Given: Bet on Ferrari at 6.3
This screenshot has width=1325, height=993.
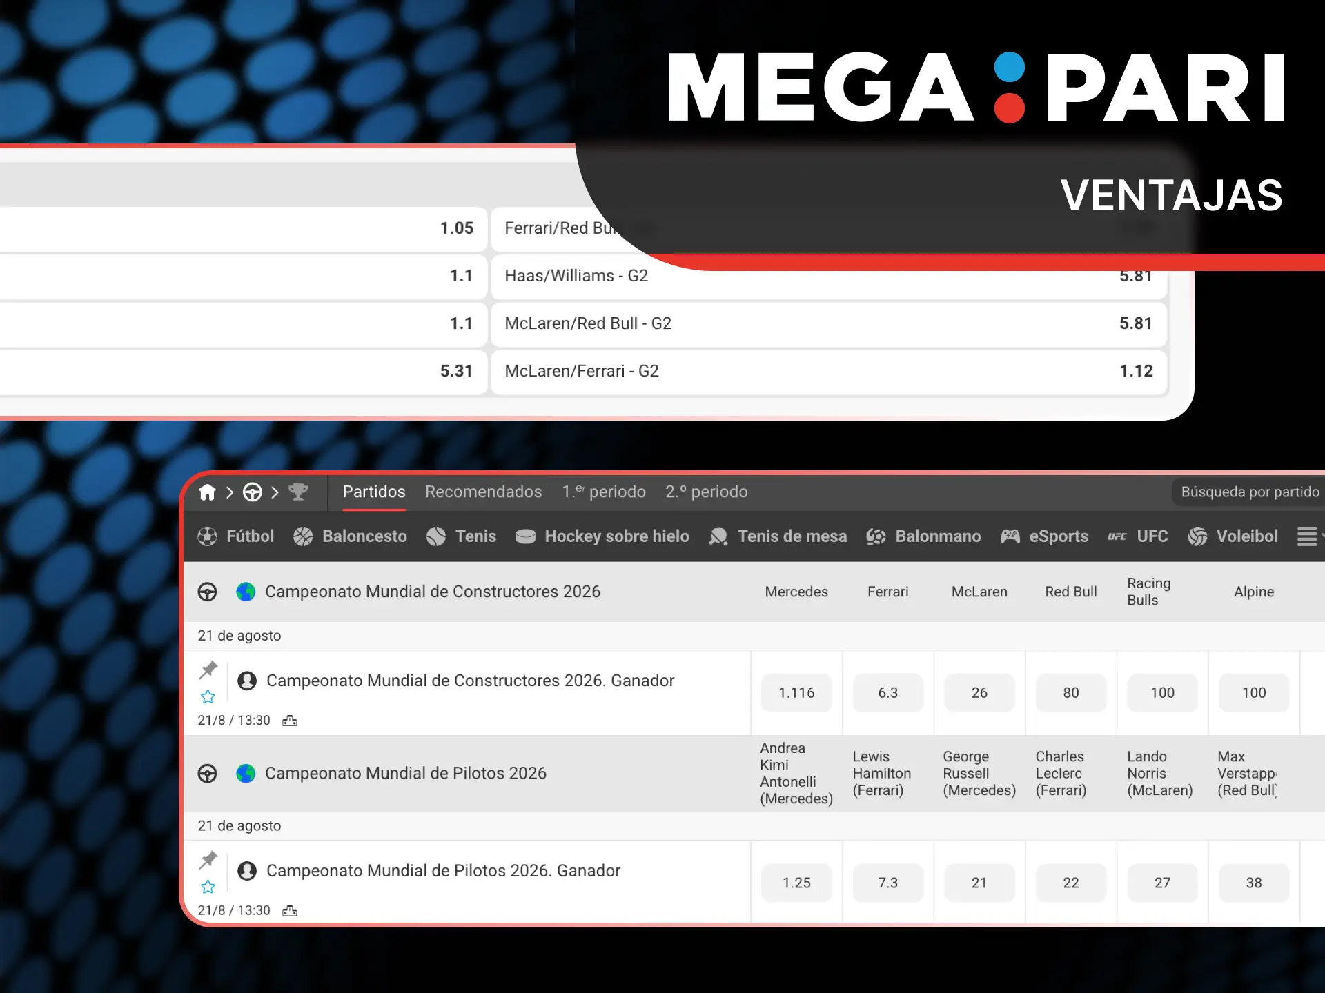Looking at the screenshot, I should [x=888, y=693].
